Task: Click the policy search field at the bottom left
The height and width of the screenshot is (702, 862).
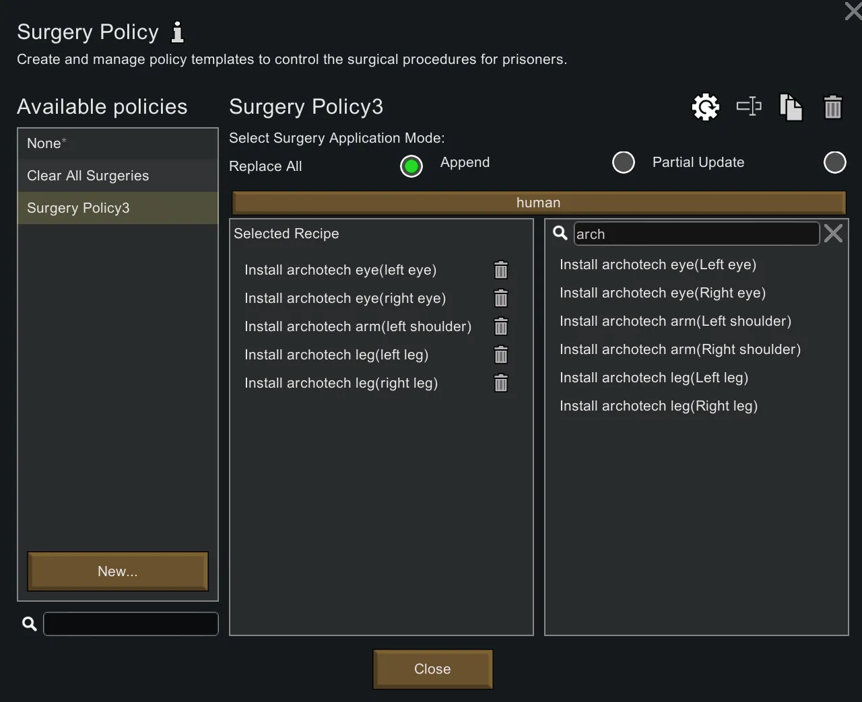Action: tap(131, 624)
